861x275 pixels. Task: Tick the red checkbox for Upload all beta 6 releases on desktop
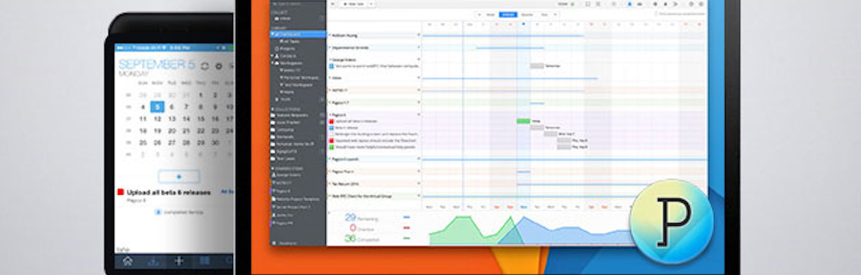331,122
